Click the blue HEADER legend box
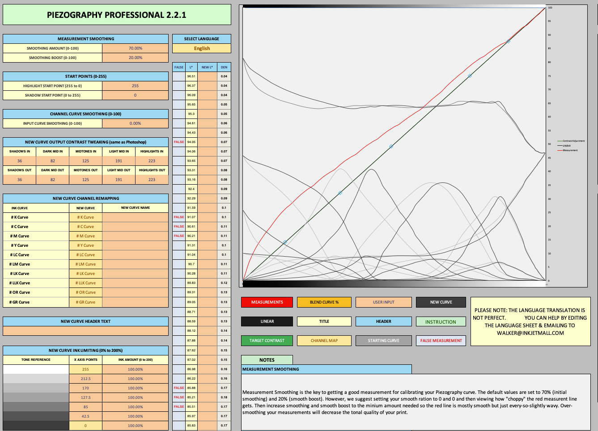Image resolution: width=598 pixels, height=431 pixels. coord(384,321)
